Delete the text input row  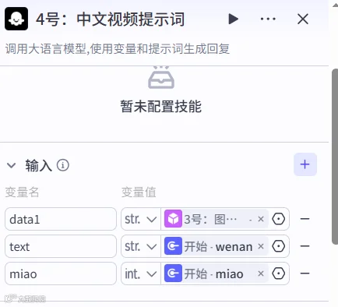pyautogui.click(x=305, y=246)
